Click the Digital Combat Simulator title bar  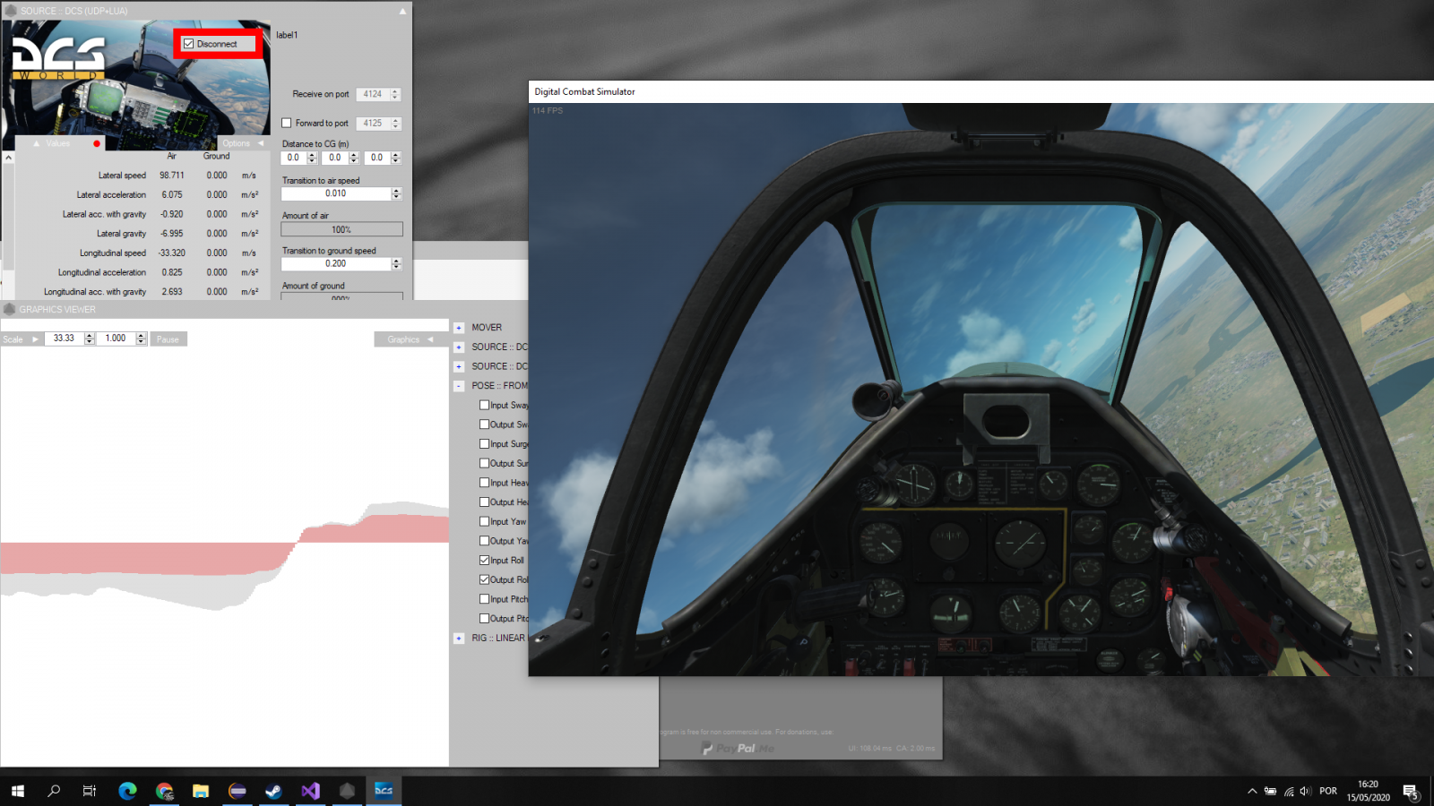[x=981, y=91]
